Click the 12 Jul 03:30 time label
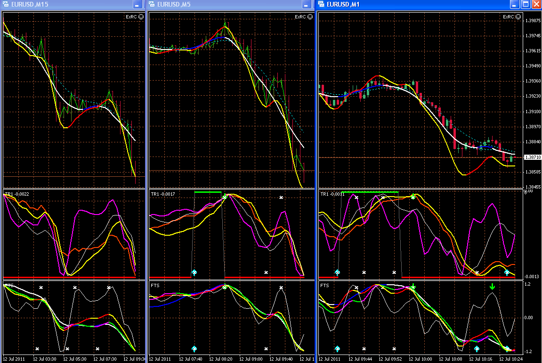The image size is (542, 363). pos(45,359)
